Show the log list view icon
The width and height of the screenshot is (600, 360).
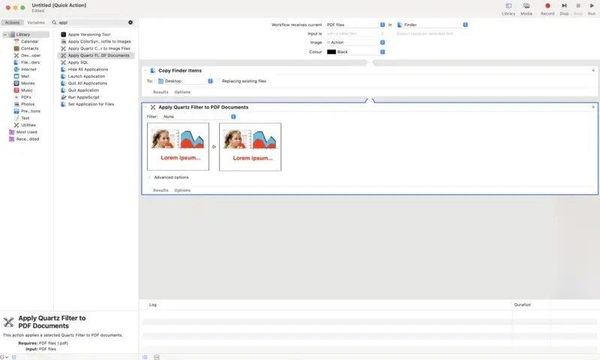tap(145, 357)
